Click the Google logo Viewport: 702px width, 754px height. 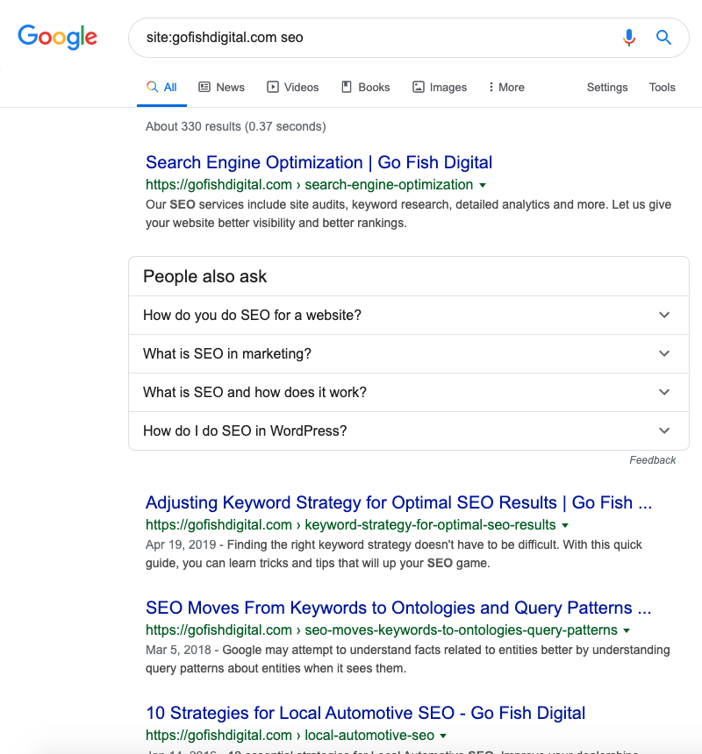coord(57,37)
